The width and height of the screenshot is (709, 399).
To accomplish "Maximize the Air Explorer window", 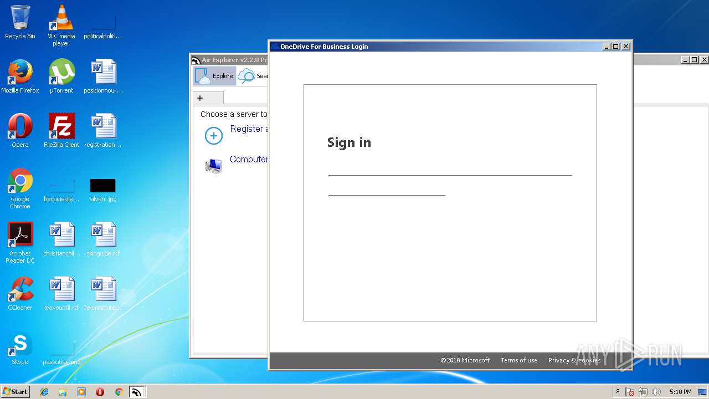I will pos(695,60).
